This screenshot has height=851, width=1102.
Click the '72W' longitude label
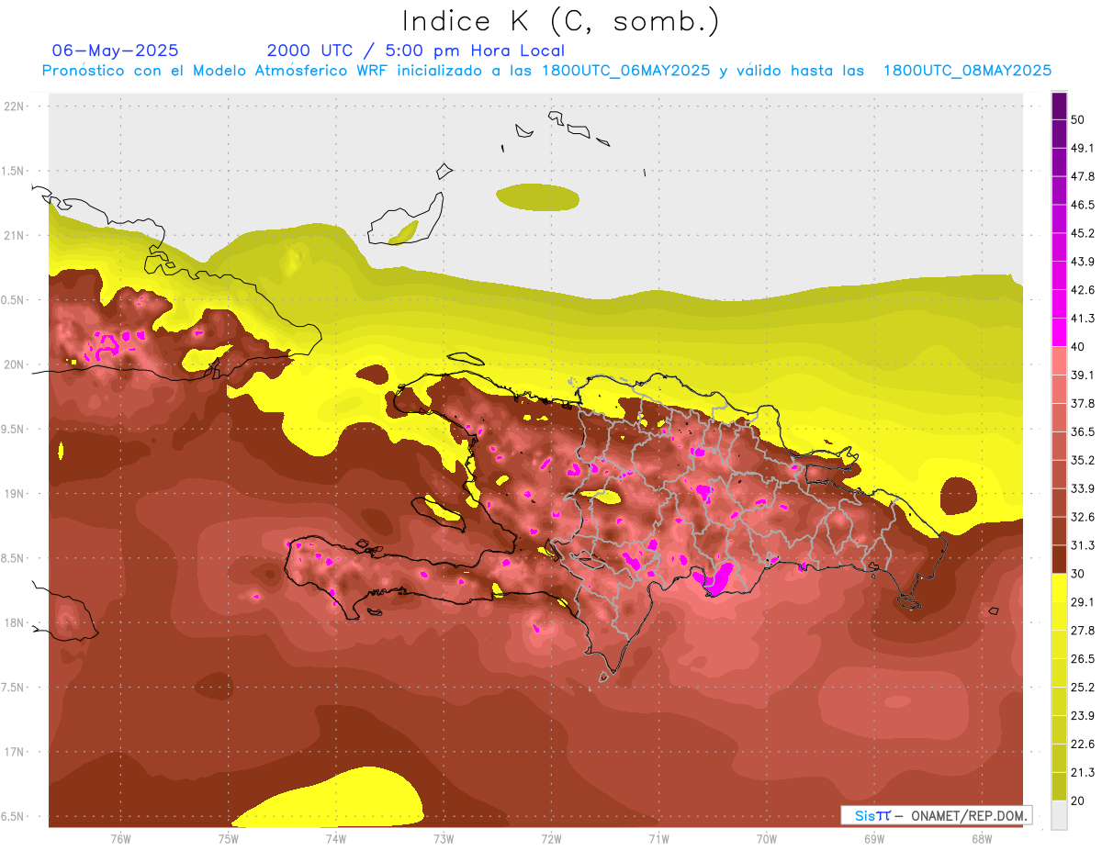pyautogui.click(x=551, y=839)
